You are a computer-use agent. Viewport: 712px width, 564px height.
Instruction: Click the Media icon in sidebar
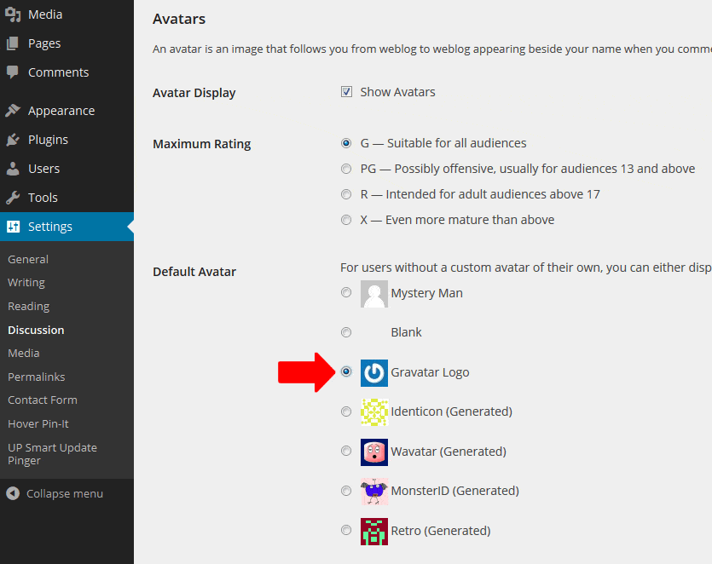point(13,14)
